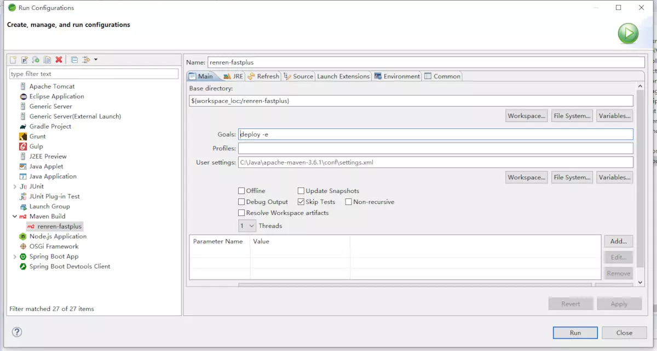This screenshot has width=657, height=351.
Task: Click the Name field containing renren-fastplus
Action: coord(427,62)
